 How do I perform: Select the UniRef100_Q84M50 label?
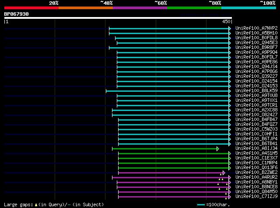point(256,192)
